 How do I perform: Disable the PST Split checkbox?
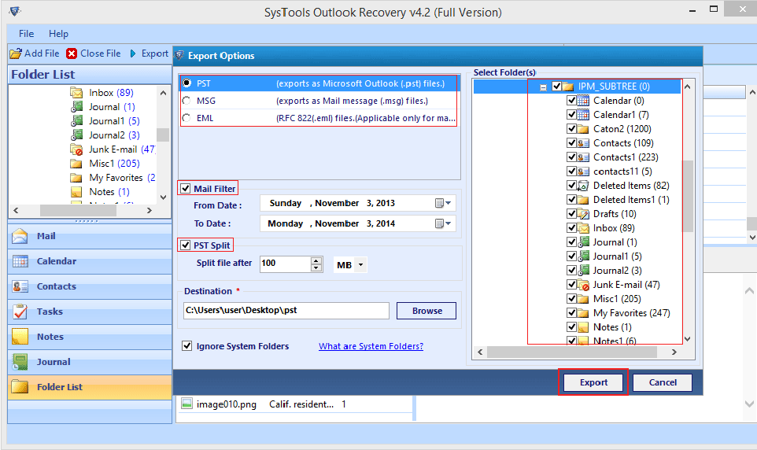[186, 245]
